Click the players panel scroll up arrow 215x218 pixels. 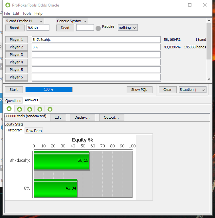[209, 21]
